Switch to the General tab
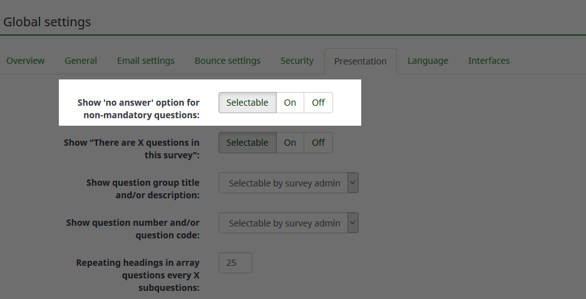The image size is (586, 299). (x=81, y=61)
